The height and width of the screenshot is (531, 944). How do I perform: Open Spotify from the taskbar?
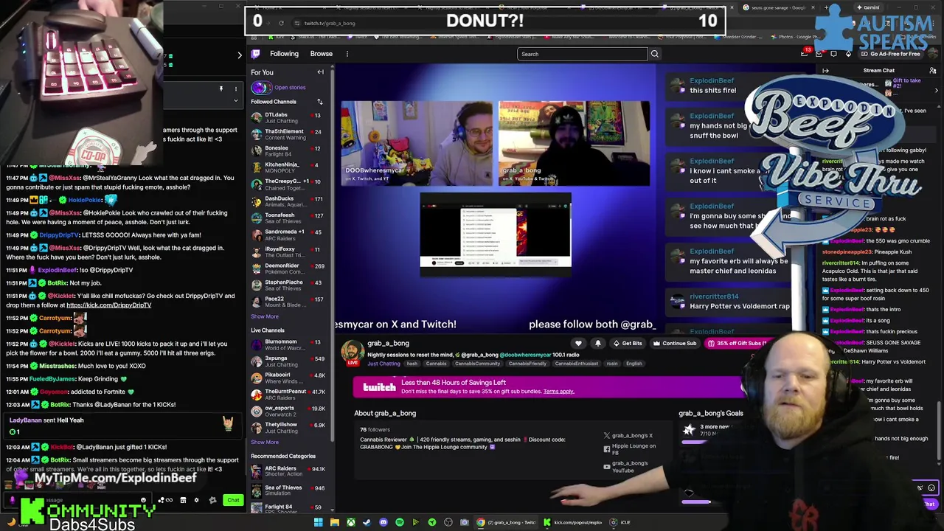coord(399,522)
